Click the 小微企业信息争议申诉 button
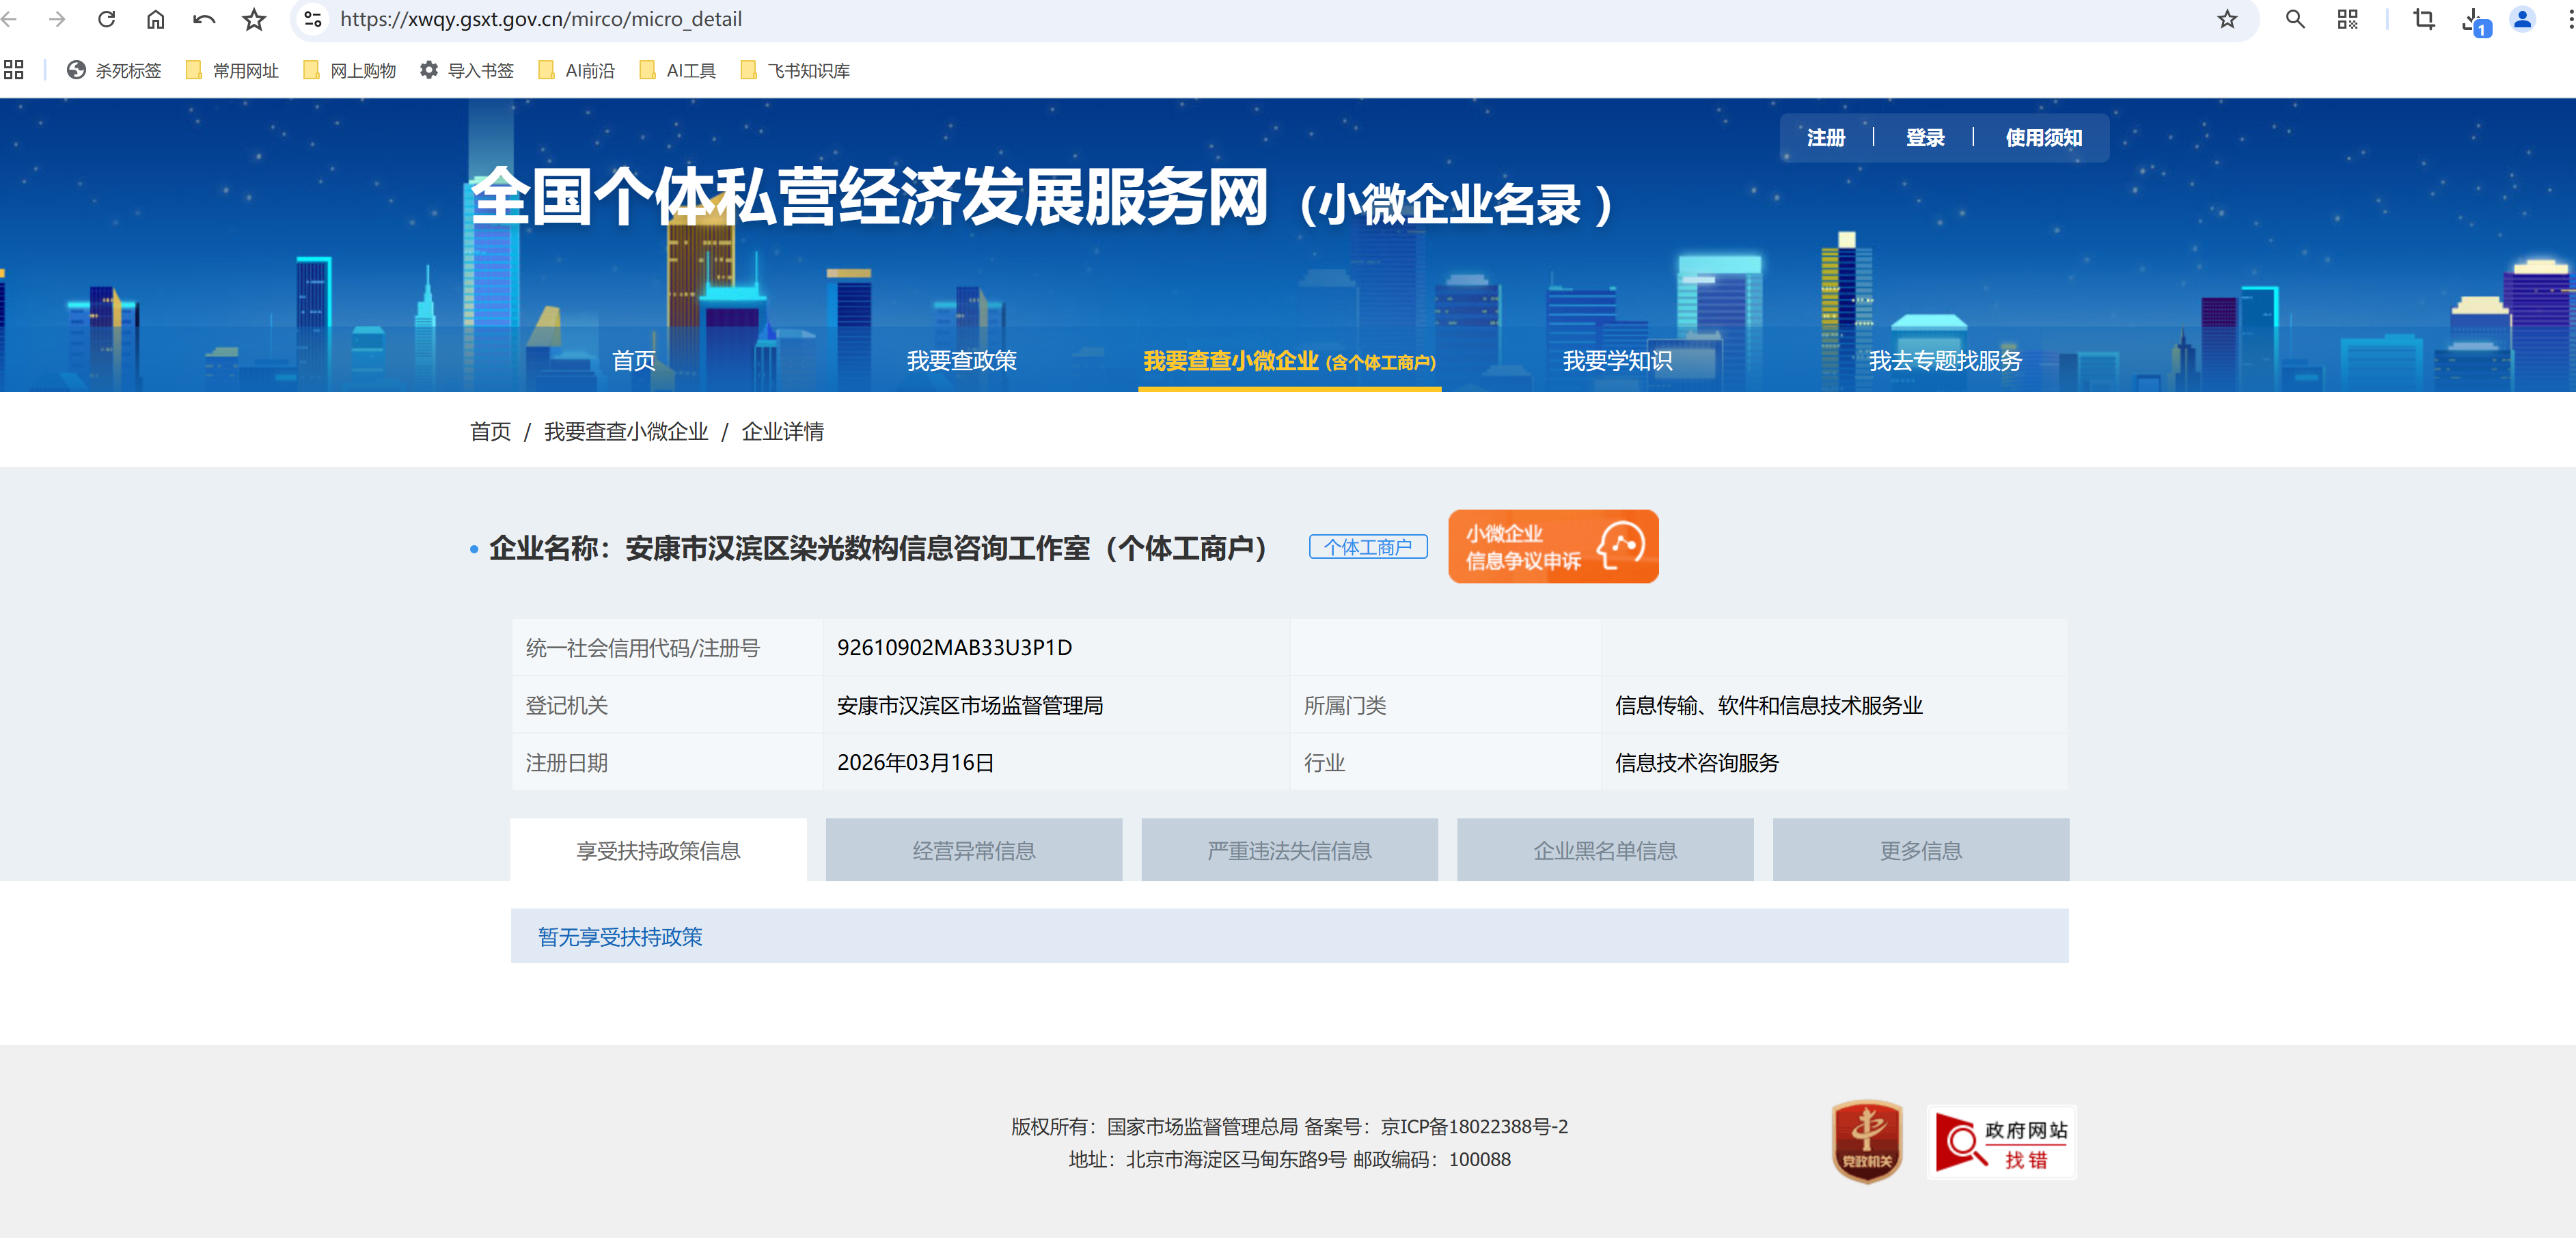Viewport: 2576px width, 1246px height. (x=1552, y=547)
